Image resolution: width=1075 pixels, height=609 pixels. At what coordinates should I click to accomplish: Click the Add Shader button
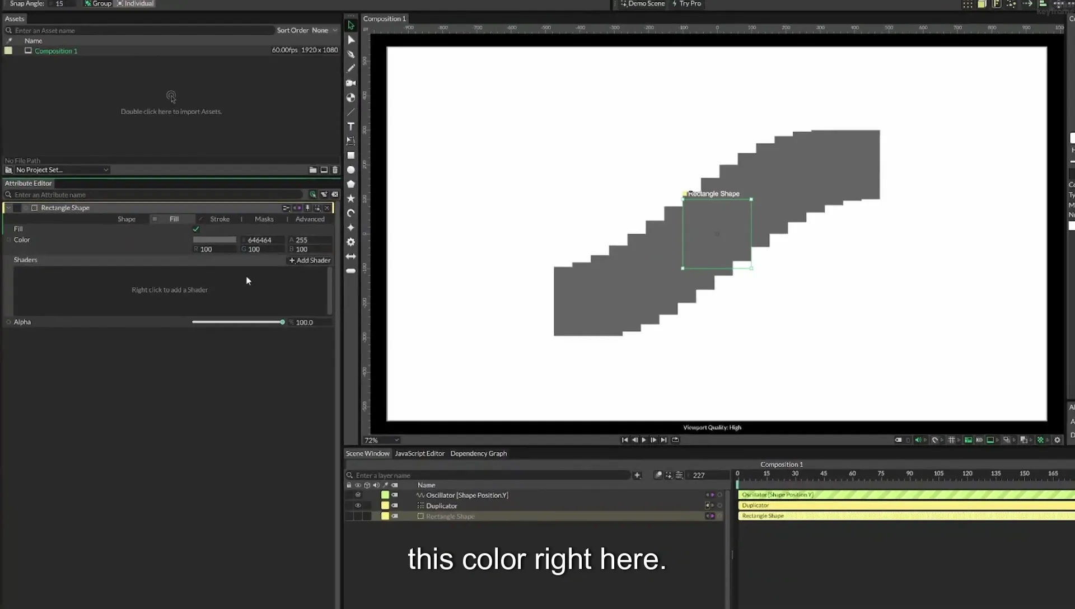point(310,260)
